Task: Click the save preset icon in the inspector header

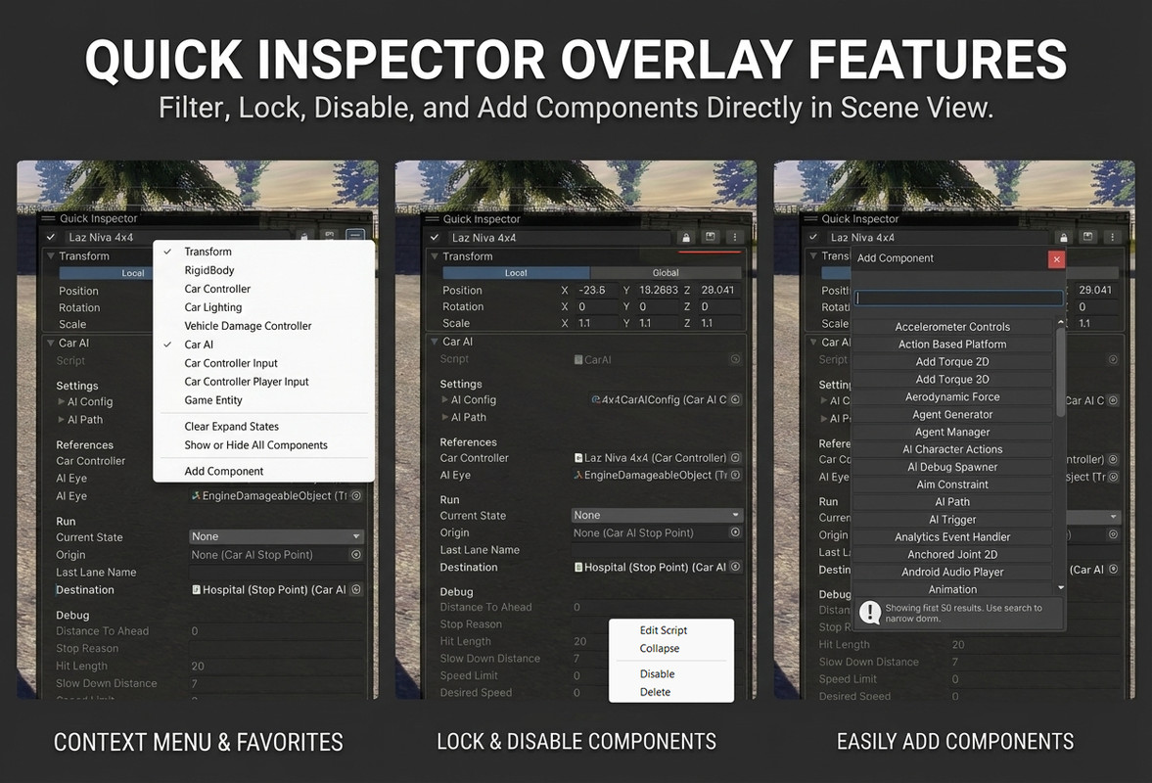Action: (x=710, y=237)
